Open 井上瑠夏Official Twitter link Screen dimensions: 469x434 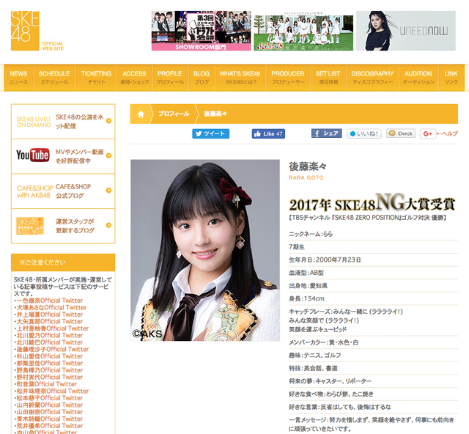click(50, 315)
